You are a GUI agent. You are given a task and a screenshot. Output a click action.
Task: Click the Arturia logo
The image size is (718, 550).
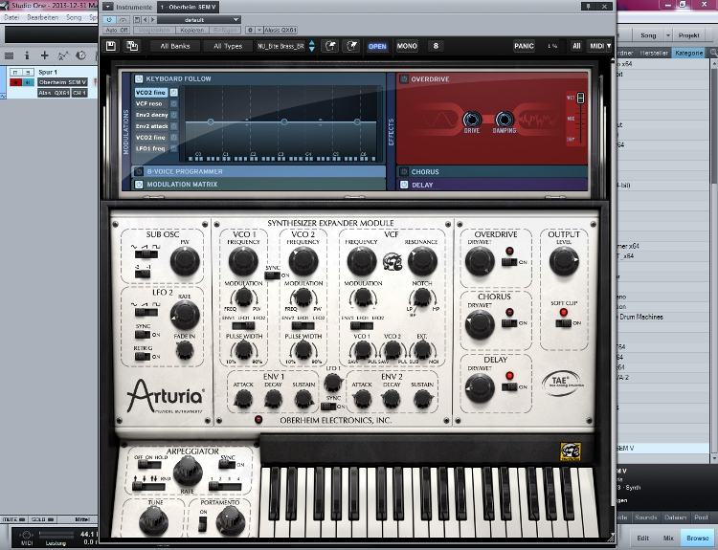pos(166,396)
